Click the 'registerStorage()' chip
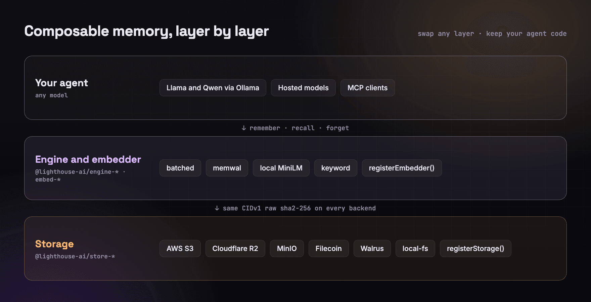Screen dimensions: 591x302 [475, 249]
